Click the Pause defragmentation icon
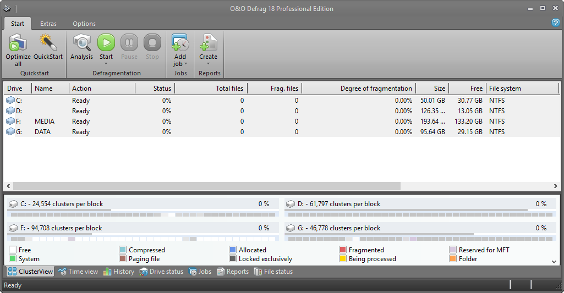Viewport: 564px width, 293px height. coord(129,42)
